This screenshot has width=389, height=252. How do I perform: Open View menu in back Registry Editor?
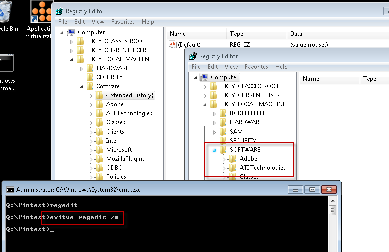(98, 22)
